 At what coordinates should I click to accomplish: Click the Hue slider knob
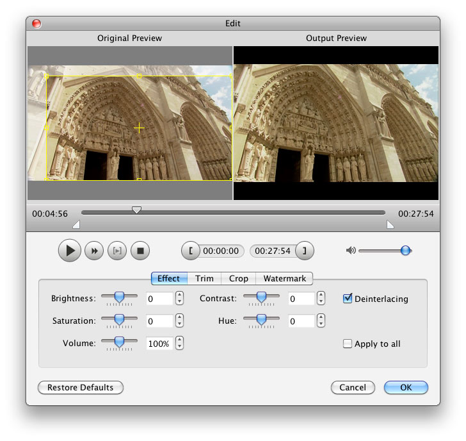(261, 320)
